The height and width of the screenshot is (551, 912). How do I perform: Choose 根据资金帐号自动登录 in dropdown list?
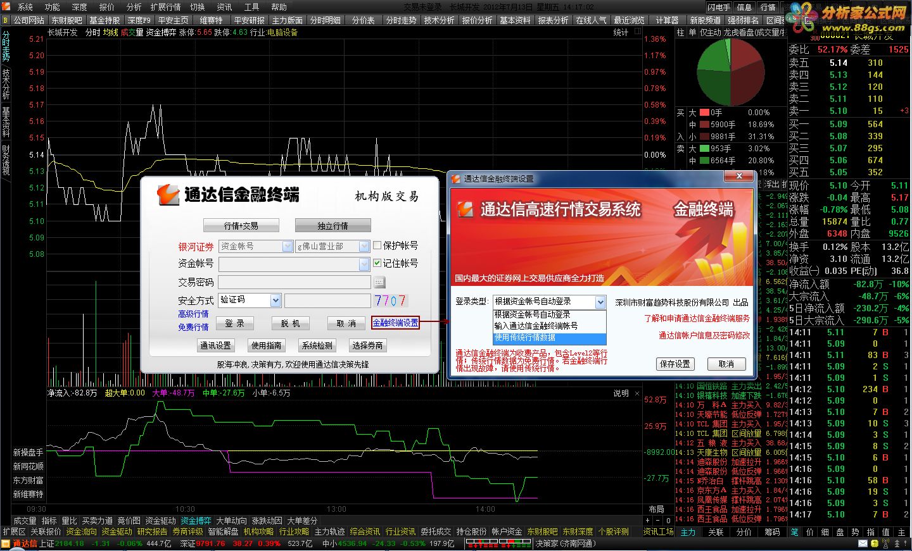(550, 314)
